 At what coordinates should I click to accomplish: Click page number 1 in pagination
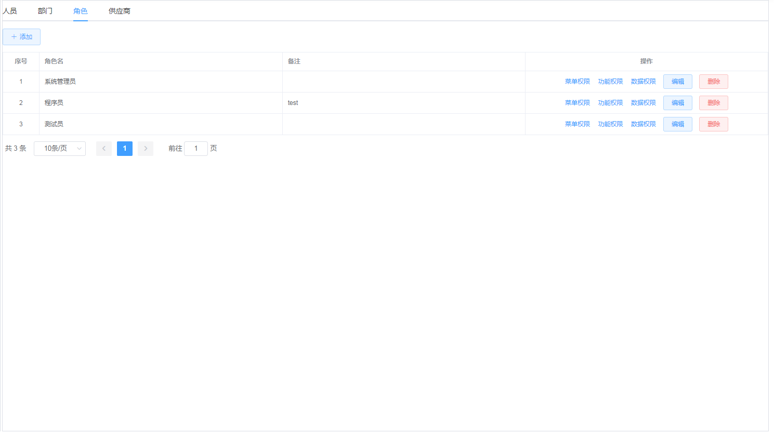click(125, 149)
